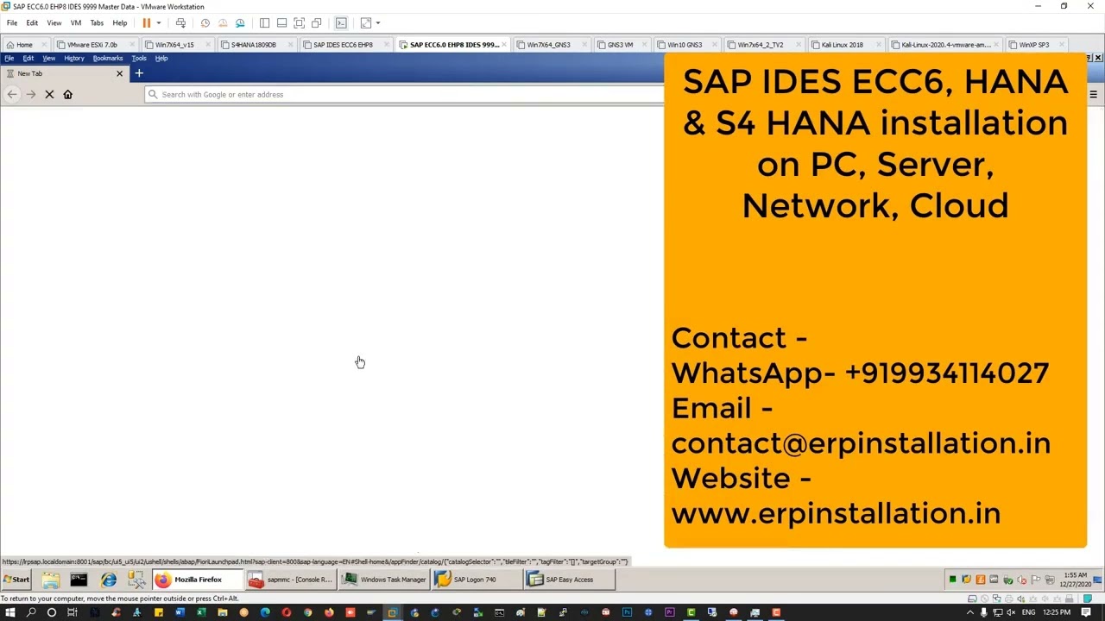Switch to the sapmmc Console taskbar window
Viewport: 1105px width, 621px height.
(x=290, y=580)
